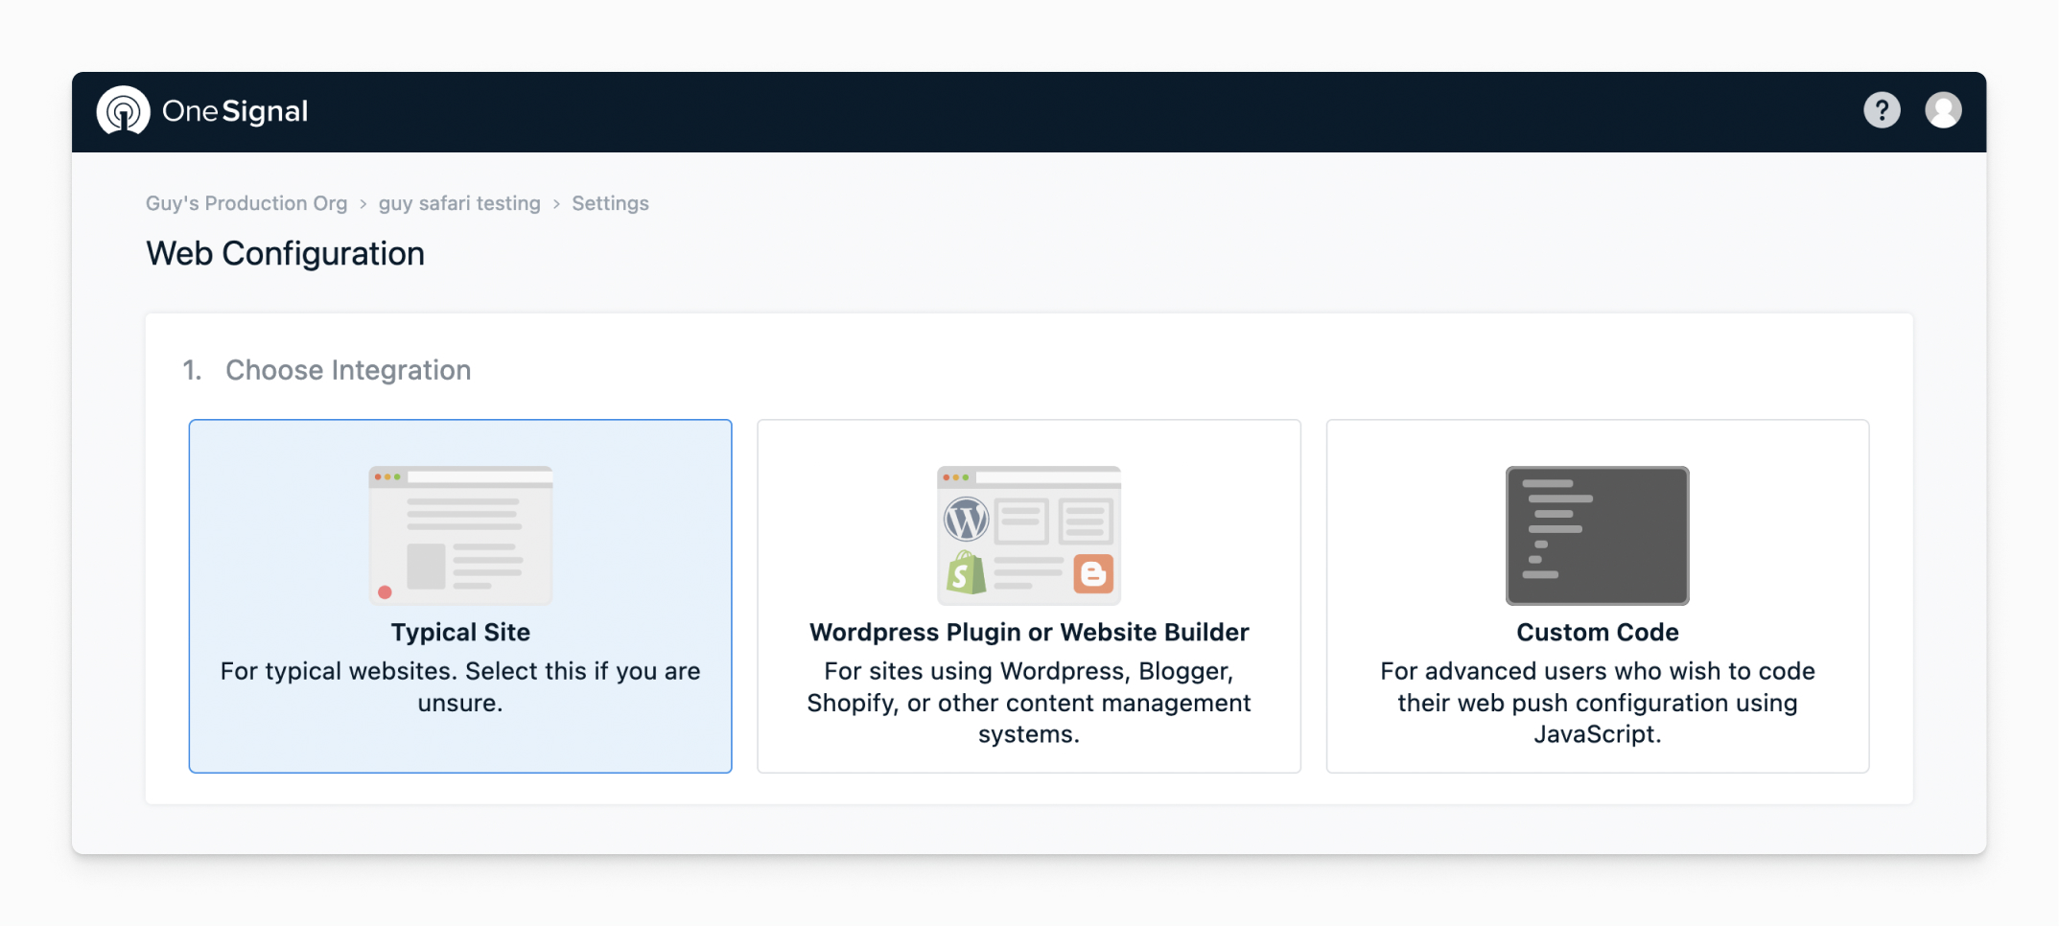
Task: Click 'For sites using Wordpress, Blogger' description
Action: pos(1029,703)
